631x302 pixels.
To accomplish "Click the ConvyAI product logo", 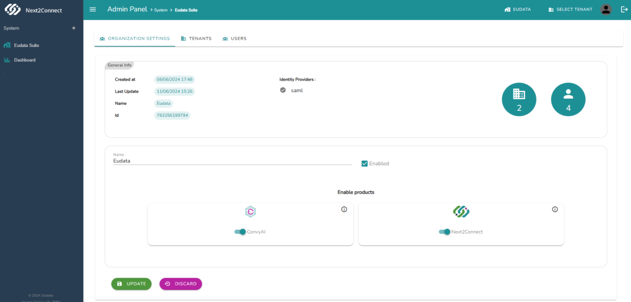I will tap(250, 212).
